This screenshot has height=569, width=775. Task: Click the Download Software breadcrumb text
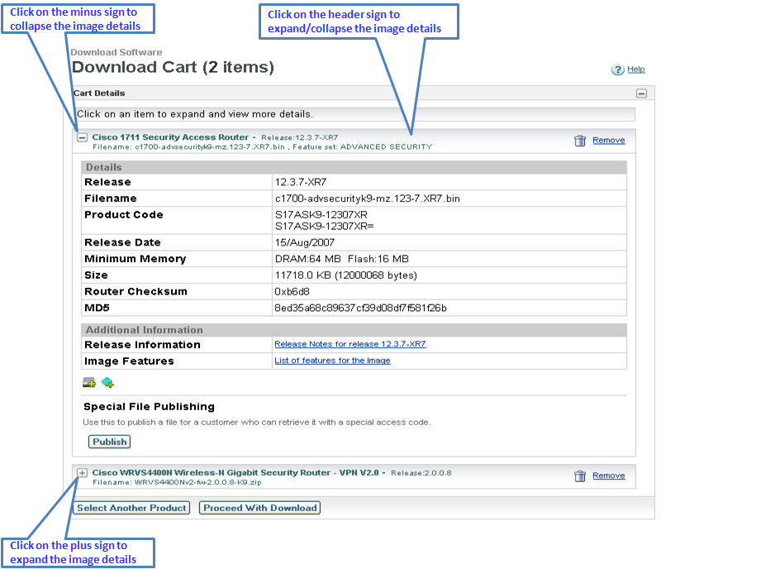(x=116, y=52)
